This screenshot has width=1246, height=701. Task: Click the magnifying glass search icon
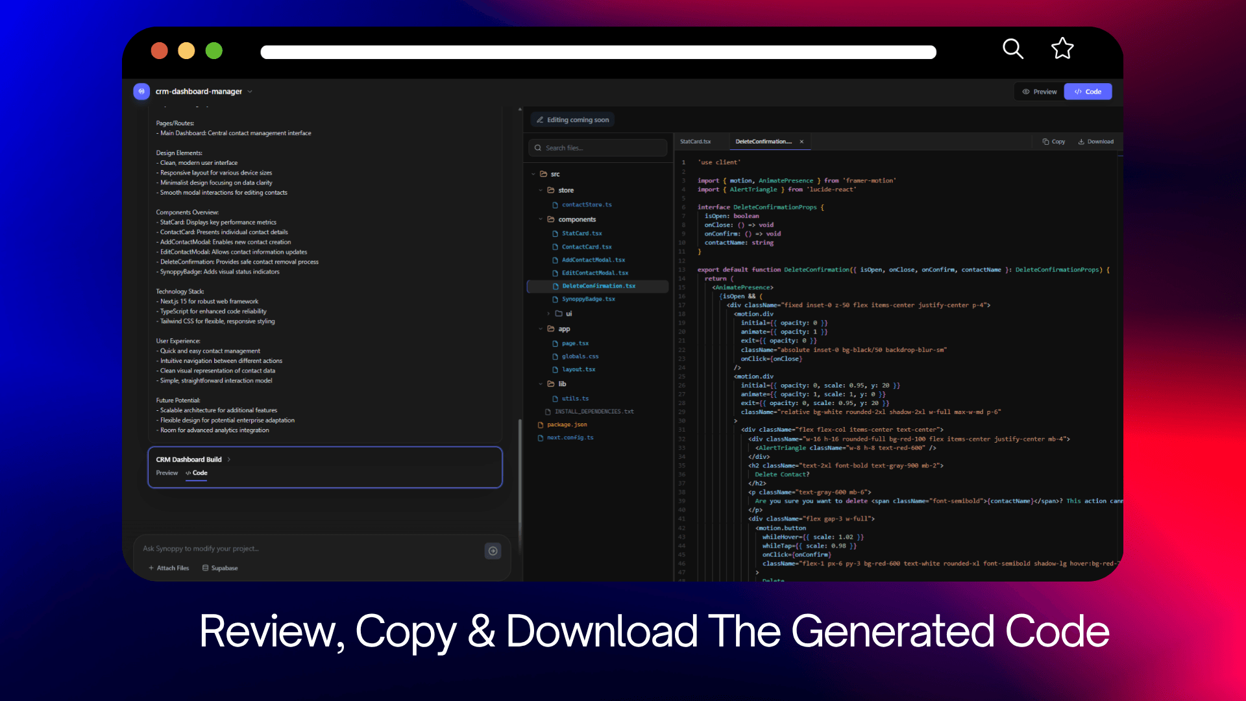pyautogui.click(x=1012, y=49)
